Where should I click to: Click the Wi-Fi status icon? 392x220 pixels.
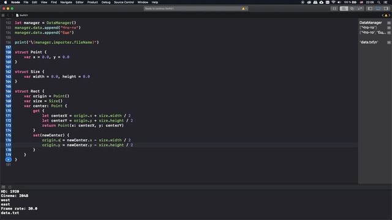333,2
